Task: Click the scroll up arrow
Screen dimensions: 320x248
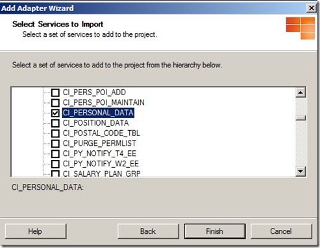Action: tap(301, 93)
